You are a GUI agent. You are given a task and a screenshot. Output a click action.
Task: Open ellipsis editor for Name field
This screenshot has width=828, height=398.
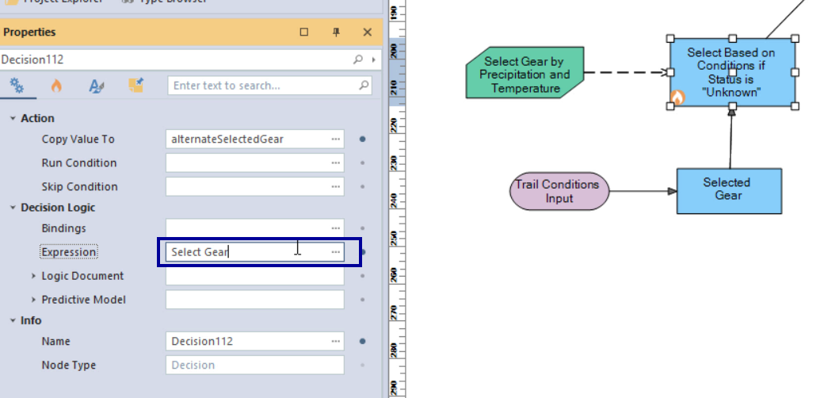pos(336,342)
